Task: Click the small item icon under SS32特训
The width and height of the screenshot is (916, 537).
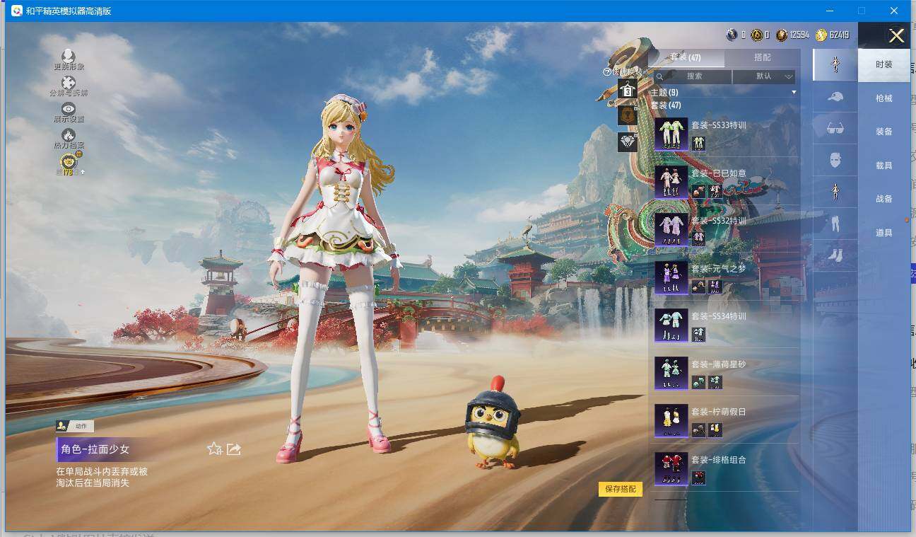Action: coord(698,238)
